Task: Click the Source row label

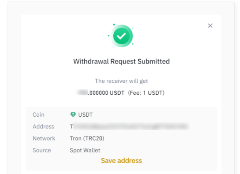Action: (x=42, y=150)
